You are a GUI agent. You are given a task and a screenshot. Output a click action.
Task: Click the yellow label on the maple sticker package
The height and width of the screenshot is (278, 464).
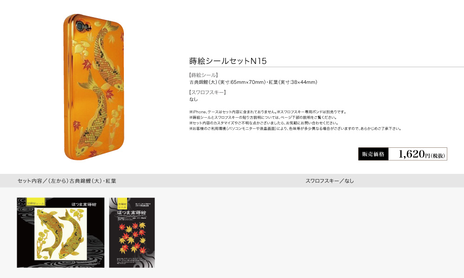pyautogui.click(x=122, y=203)
